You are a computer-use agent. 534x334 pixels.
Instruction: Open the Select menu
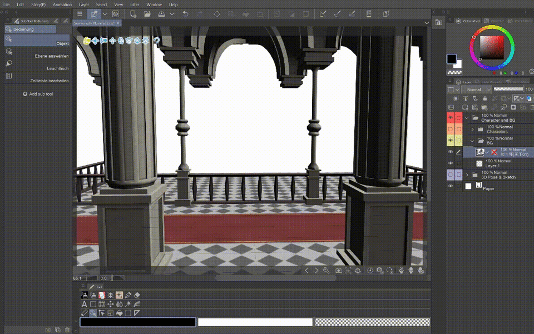(101, 4)
